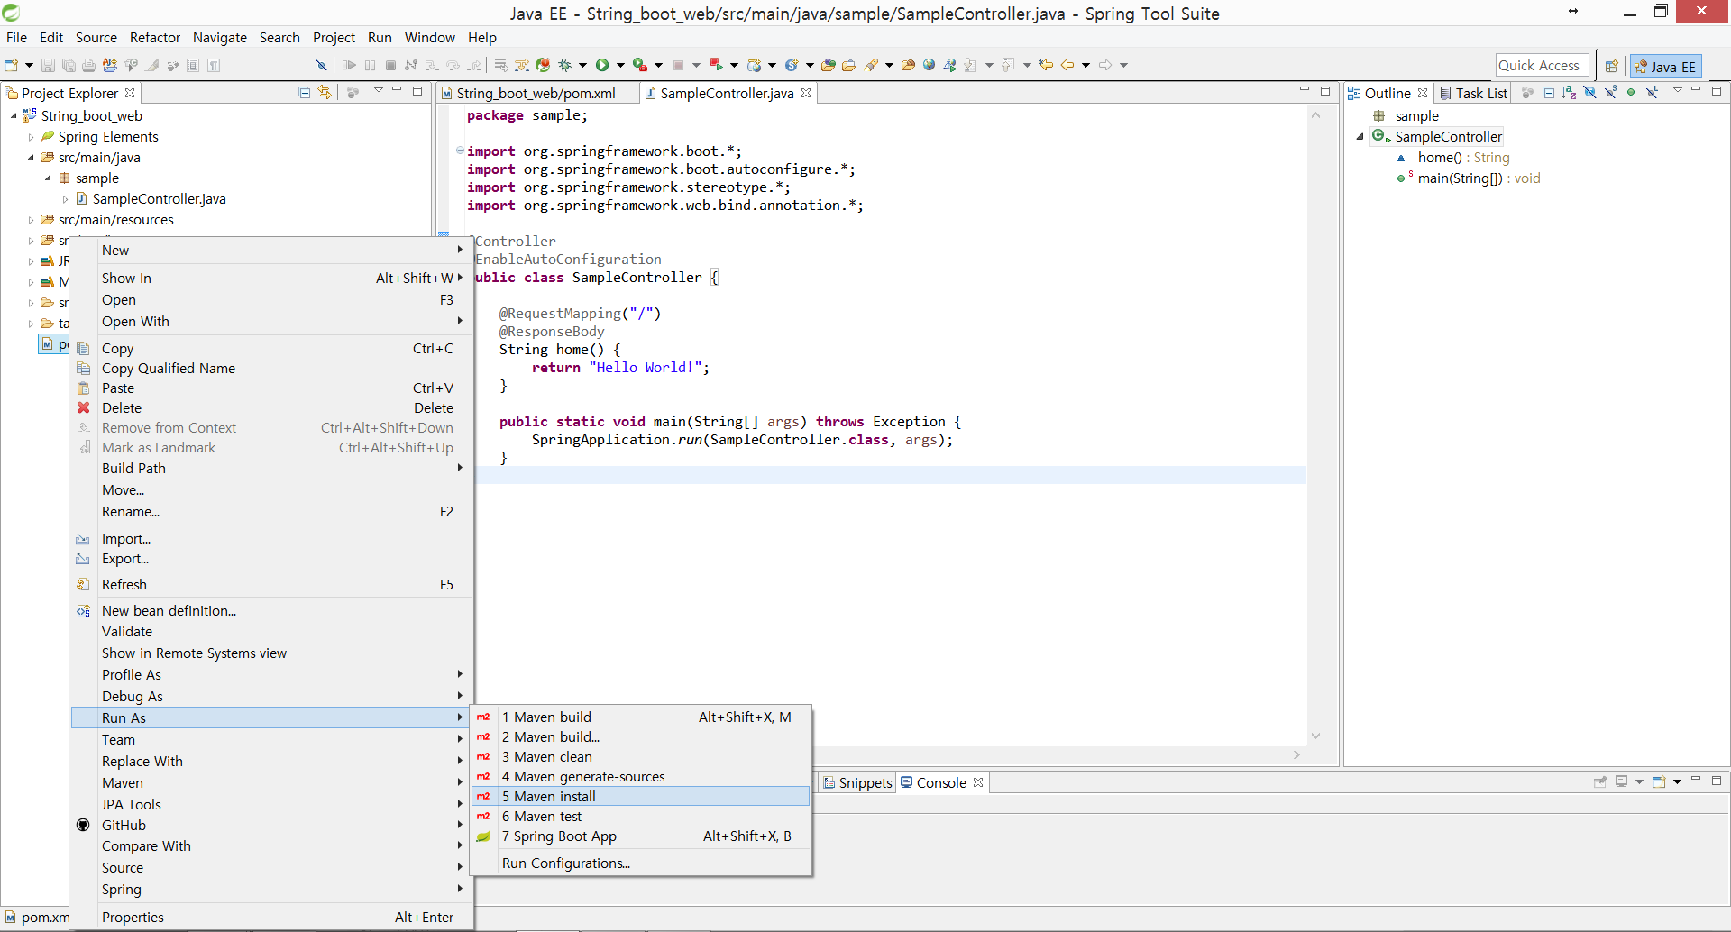Click the Debug bug toolbar icon
The height and width of the screenshot is (932, 1731).
pyautogui.click(x=565, y=65)
